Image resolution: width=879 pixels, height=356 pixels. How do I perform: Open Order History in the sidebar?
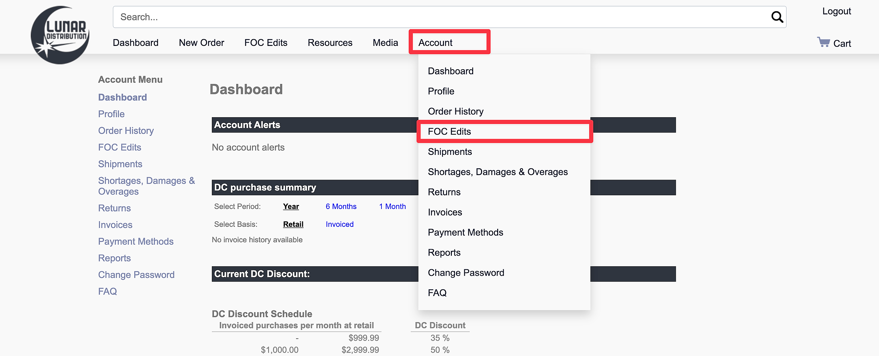click(126, 131)
